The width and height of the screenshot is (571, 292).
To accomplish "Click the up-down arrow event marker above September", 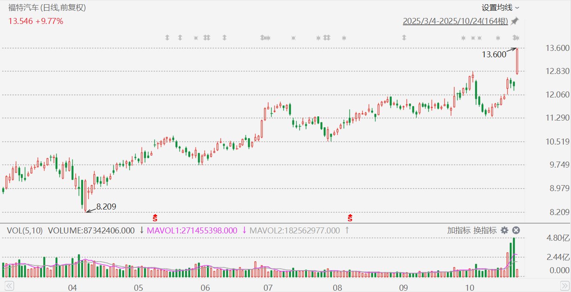I will (403, 38).
